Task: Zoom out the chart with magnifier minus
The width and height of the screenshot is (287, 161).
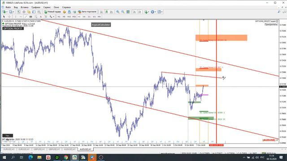Action: pos(123,12)
